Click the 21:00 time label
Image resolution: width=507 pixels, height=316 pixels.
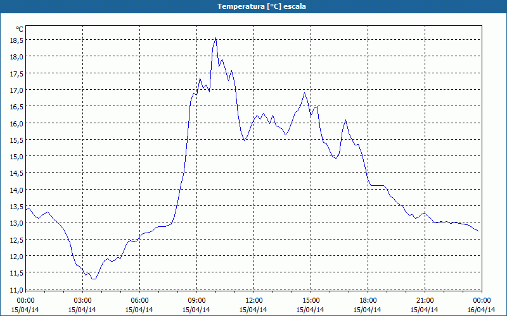tap(425, 301)
